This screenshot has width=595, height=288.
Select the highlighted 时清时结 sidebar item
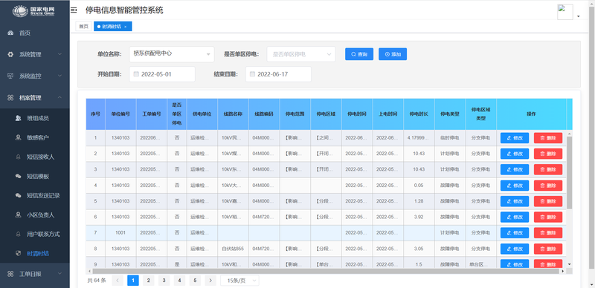pos(35,254)
